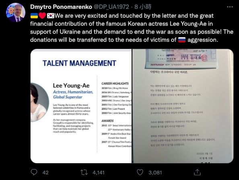The height and width of the screenshot is (180, 239).
Task: Open Dmytro Ponomarenko's profile avatar
Action: 16,12
